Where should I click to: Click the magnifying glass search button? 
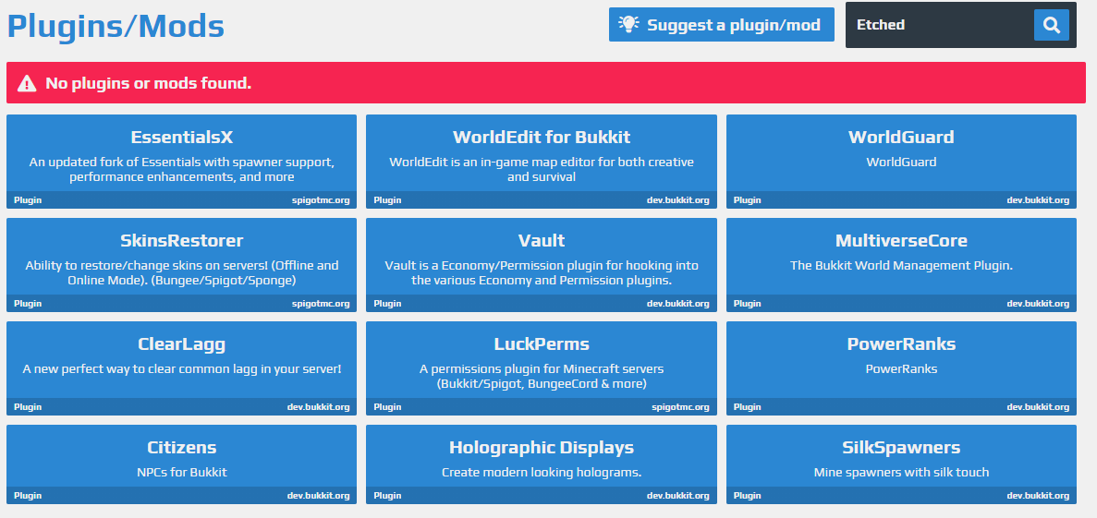click(x=1051, y=25)
